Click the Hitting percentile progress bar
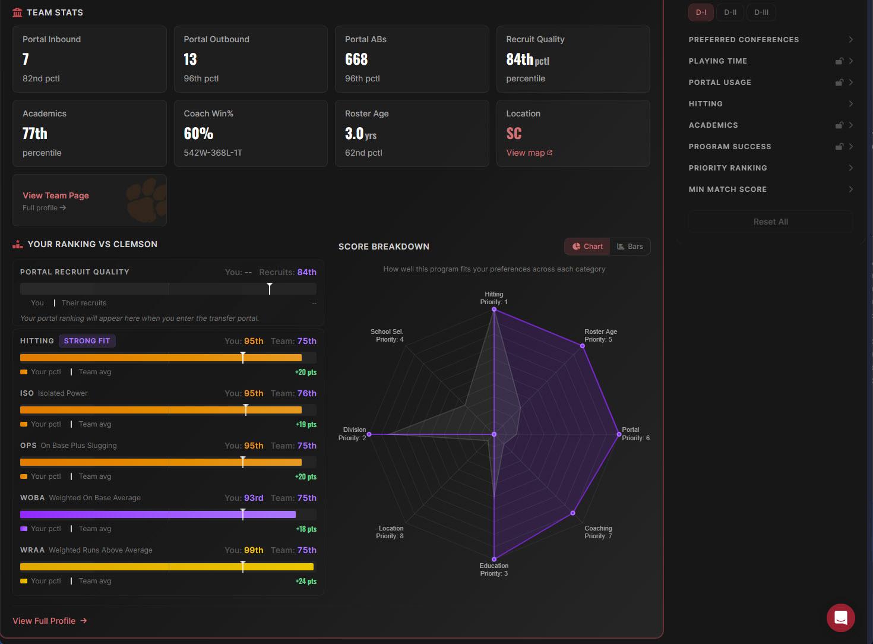873x644 pixels. click(168, 357)
